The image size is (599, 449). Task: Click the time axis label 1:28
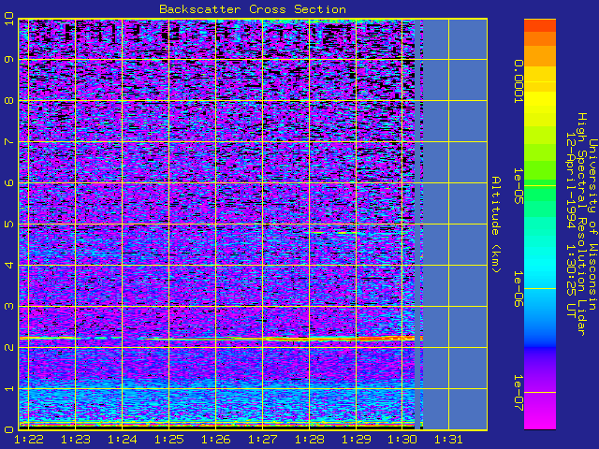pyautogui.click(x=309, y=440)
